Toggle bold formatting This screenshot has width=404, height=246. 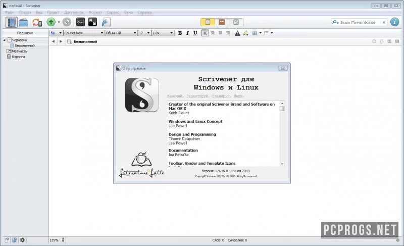point(180,33)
